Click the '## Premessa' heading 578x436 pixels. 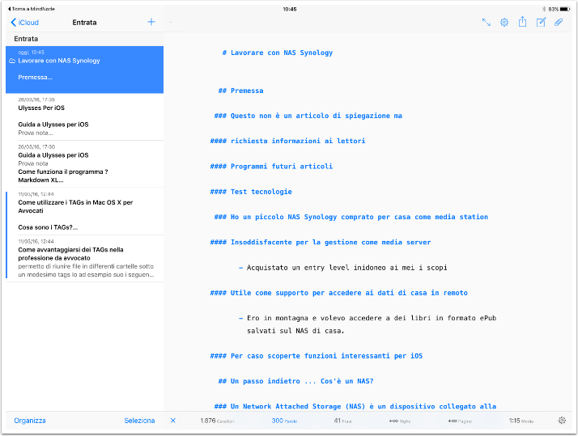tap(240, 91)
